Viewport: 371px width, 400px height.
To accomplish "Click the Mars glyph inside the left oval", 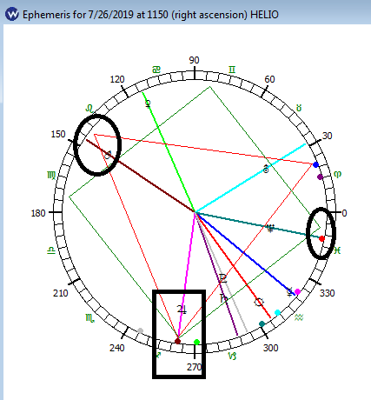I will pos(108,155).
